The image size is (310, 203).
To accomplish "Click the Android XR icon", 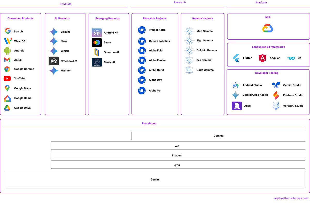I will pyautogui.click(x=97, y=33).
